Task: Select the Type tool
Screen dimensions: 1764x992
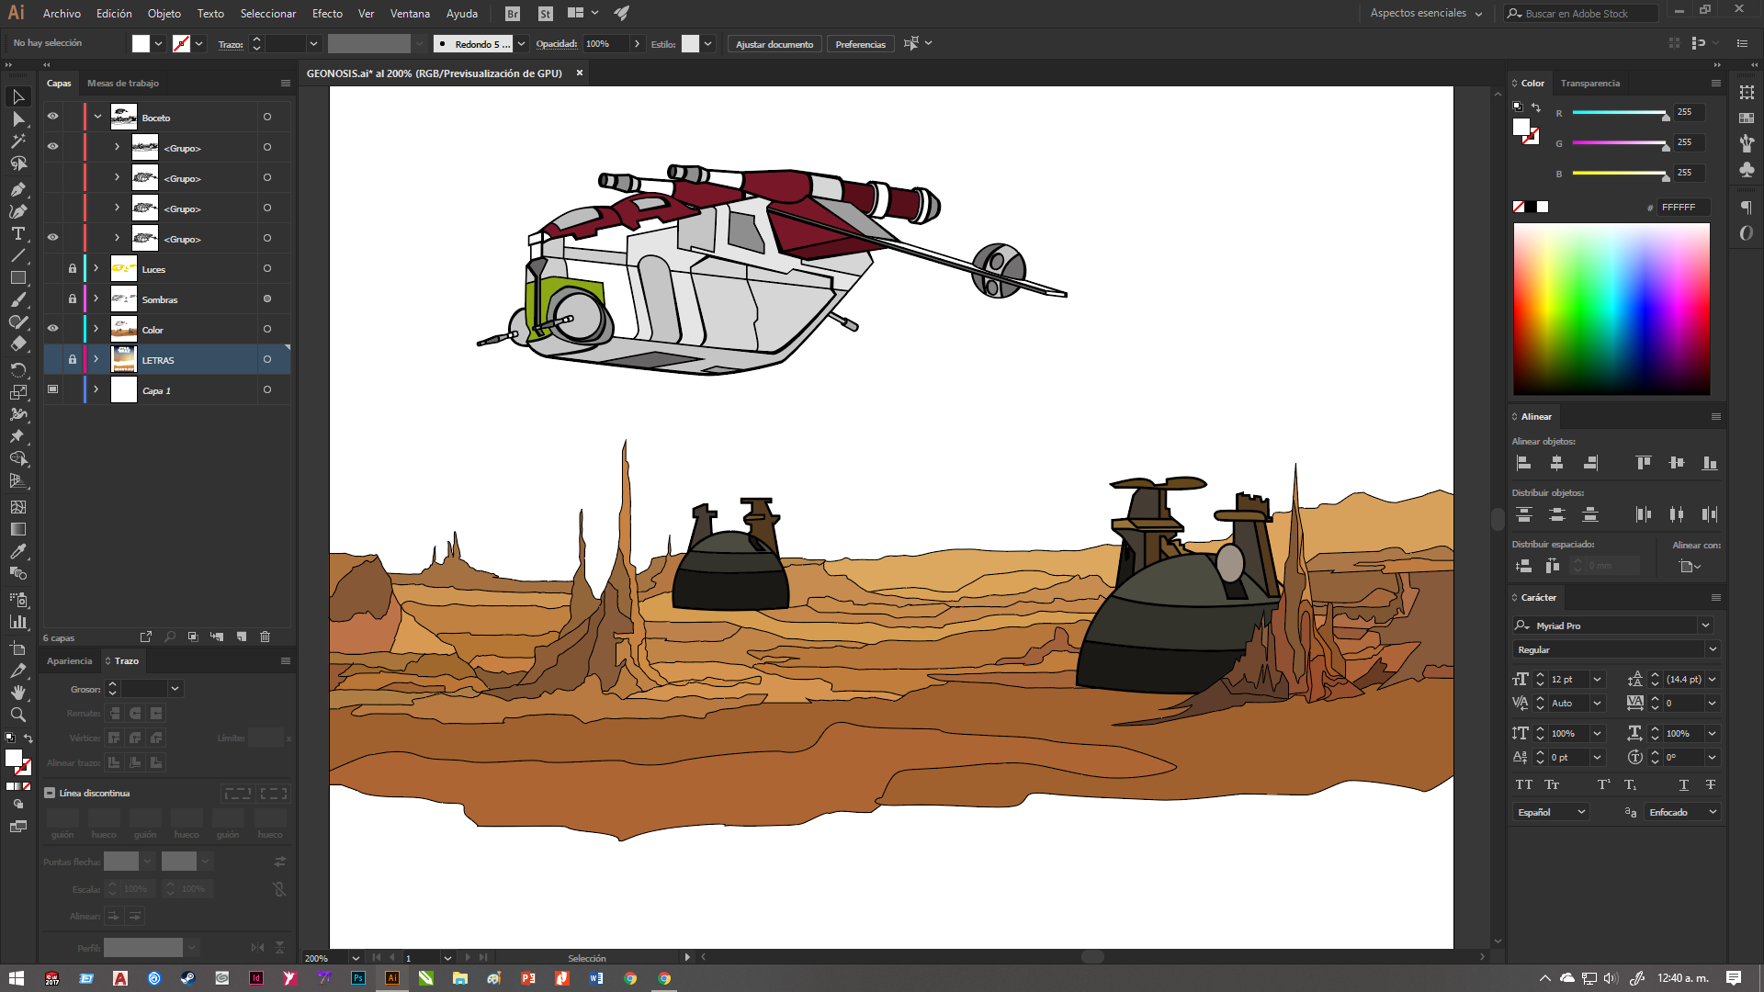Action: [17, 233]
